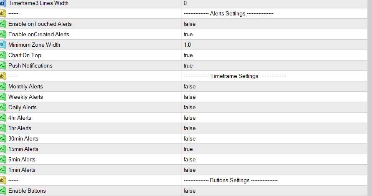The image size is (372, 196).
Task: Click the icon next to Chart On Top
Action: pos(3,55)
